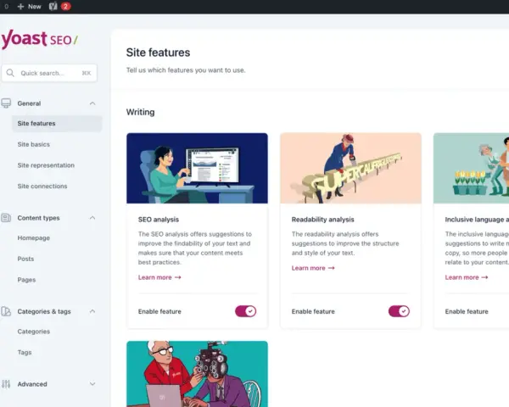The width and height of the screenshot is (509, 407).
Task: Open Site basics settings
Action: click(x=34, y=144)
